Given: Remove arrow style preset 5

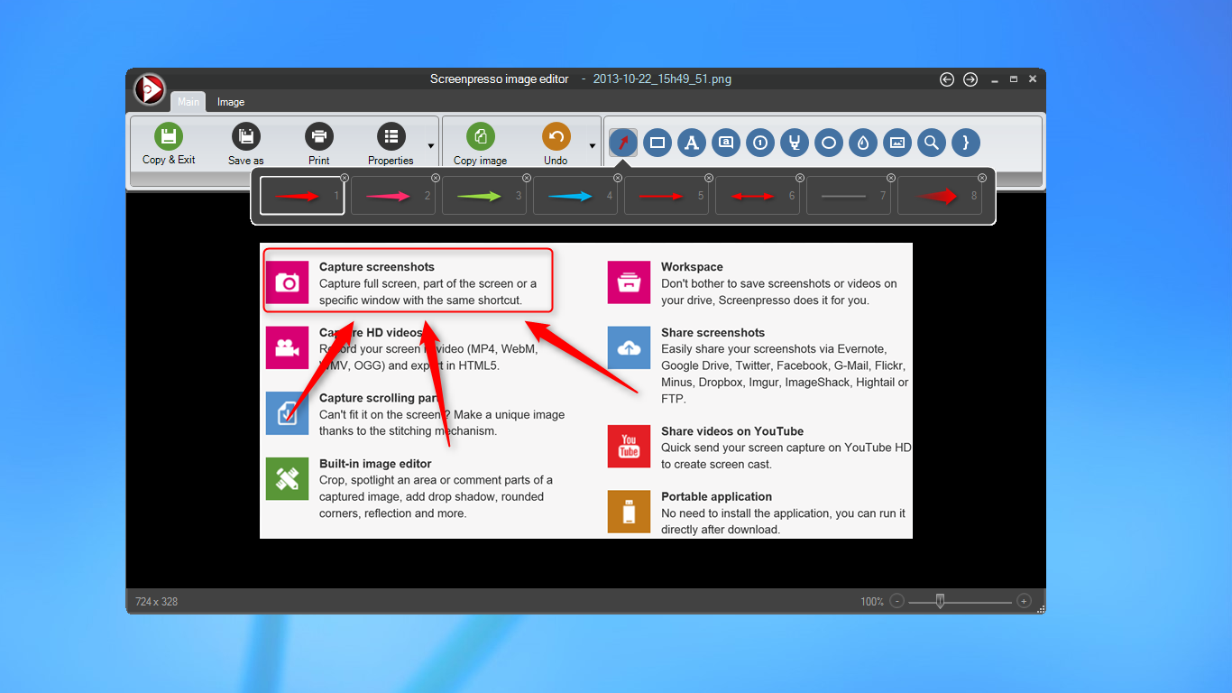Looking at the screenshot, I should (709, 178).
